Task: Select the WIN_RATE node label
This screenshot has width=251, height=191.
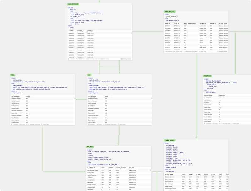Action: pyautogui.click(x=90, y=147)
